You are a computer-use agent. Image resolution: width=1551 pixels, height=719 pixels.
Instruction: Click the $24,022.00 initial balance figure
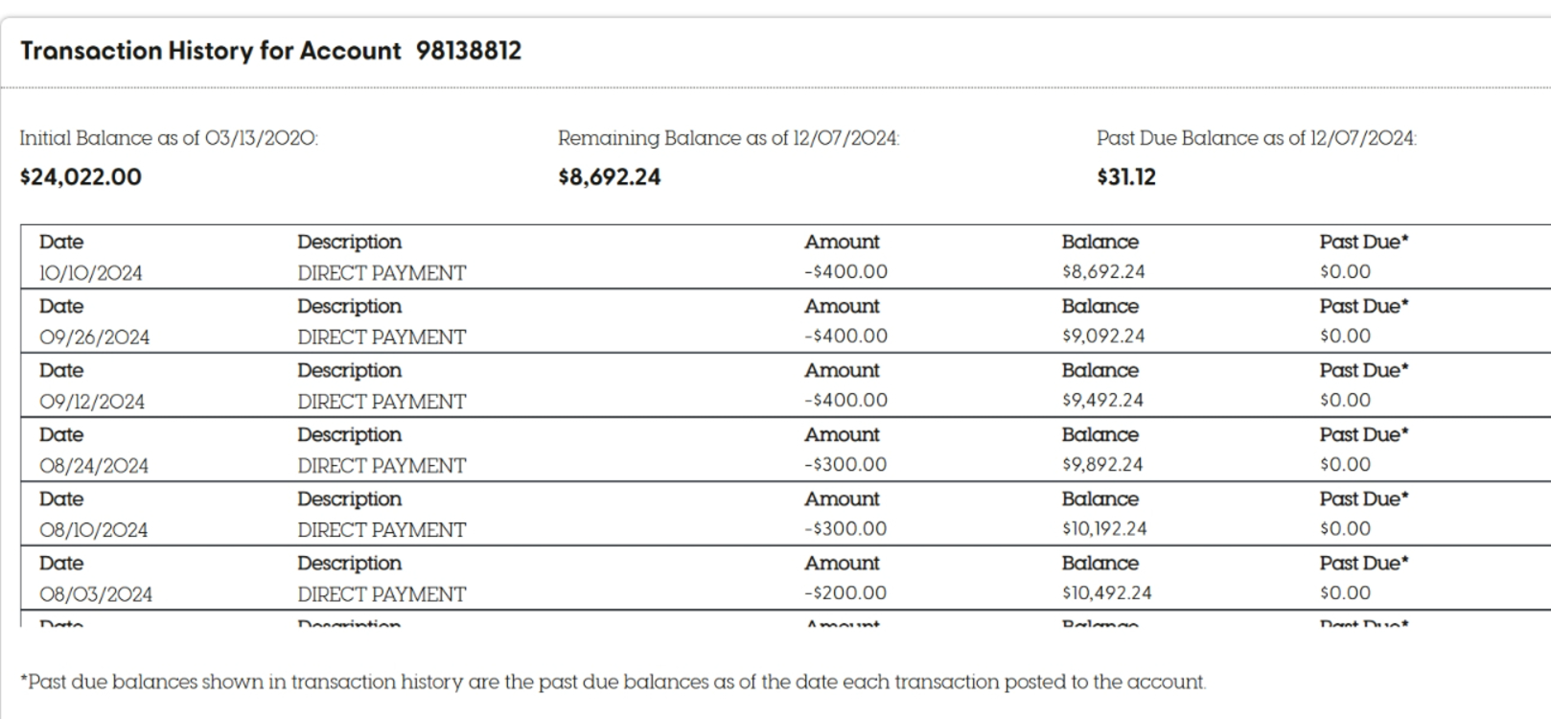click(x=81, y=177)
